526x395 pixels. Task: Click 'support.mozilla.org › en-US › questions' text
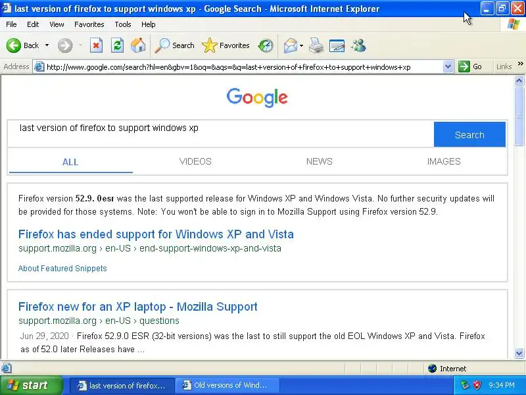(99, 321)
